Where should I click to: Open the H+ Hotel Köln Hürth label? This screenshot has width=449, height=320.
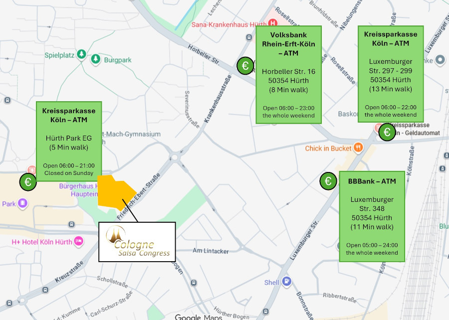point(42,242)
